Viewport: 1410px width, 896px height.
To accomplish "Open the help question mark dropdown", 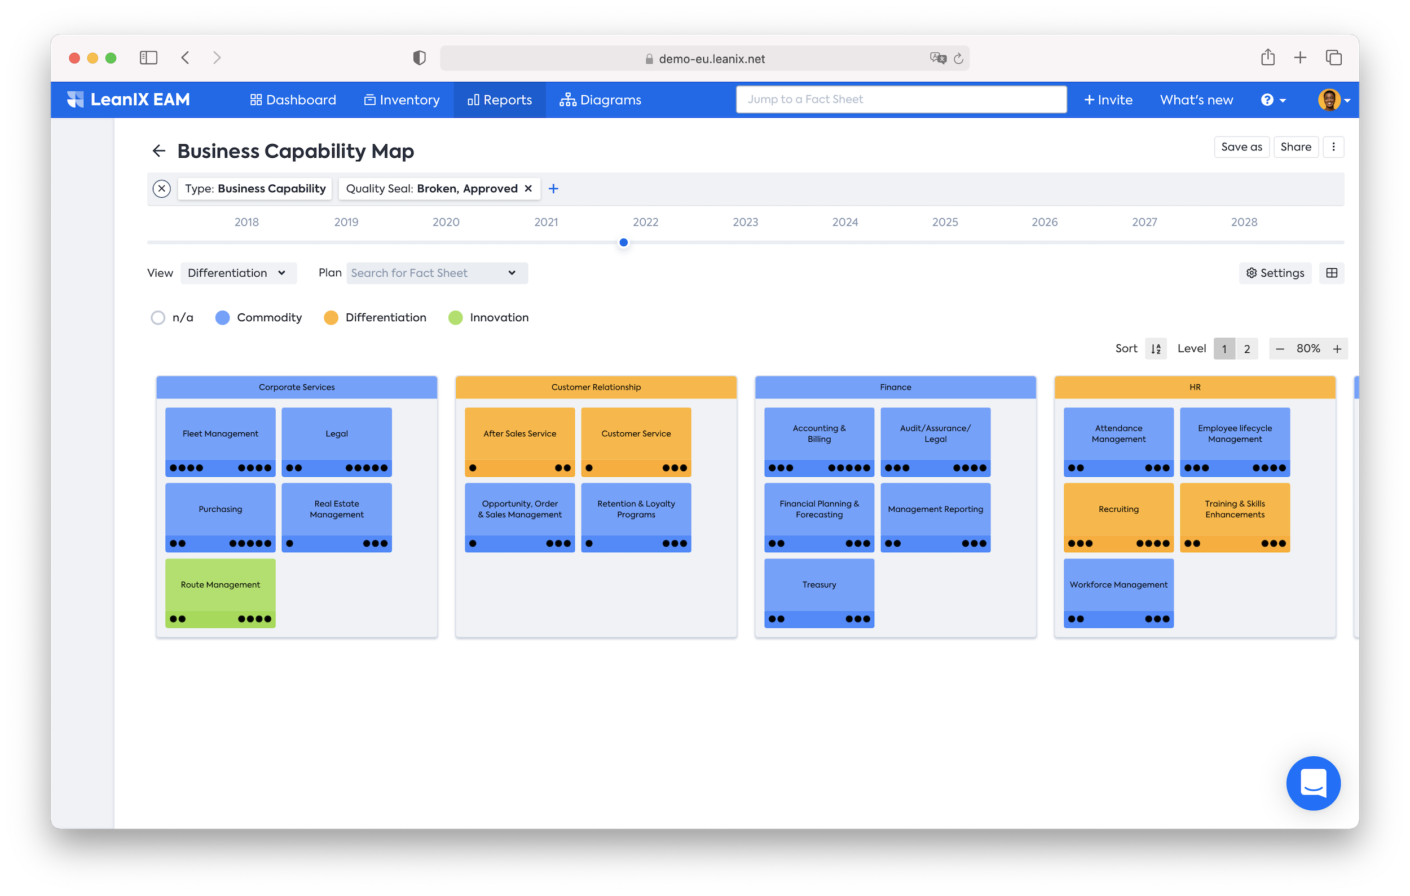I will (1273, 100).
